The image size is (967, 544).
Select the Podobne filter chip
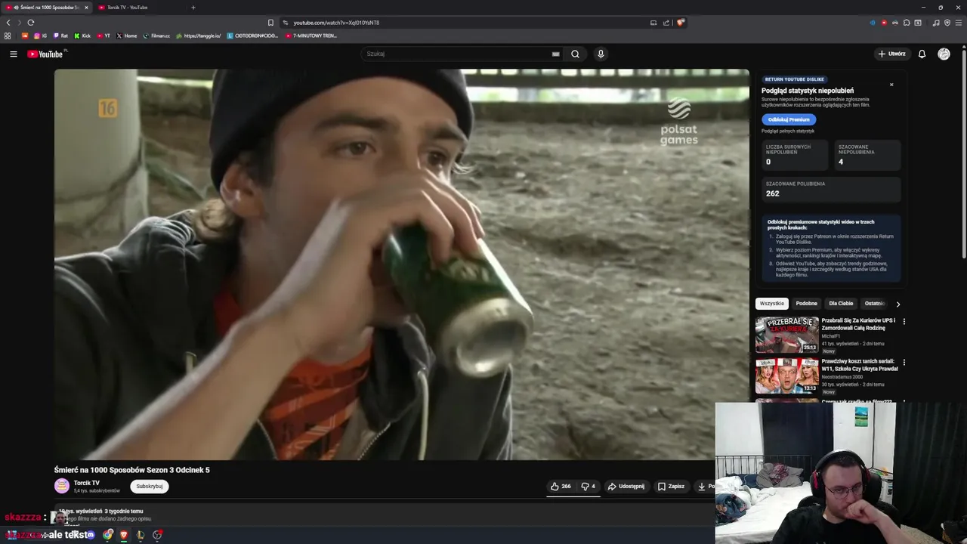click(x=806, y=304)
